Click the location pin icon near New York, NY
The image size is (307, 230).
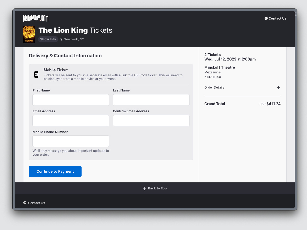(x=61, y=39)
